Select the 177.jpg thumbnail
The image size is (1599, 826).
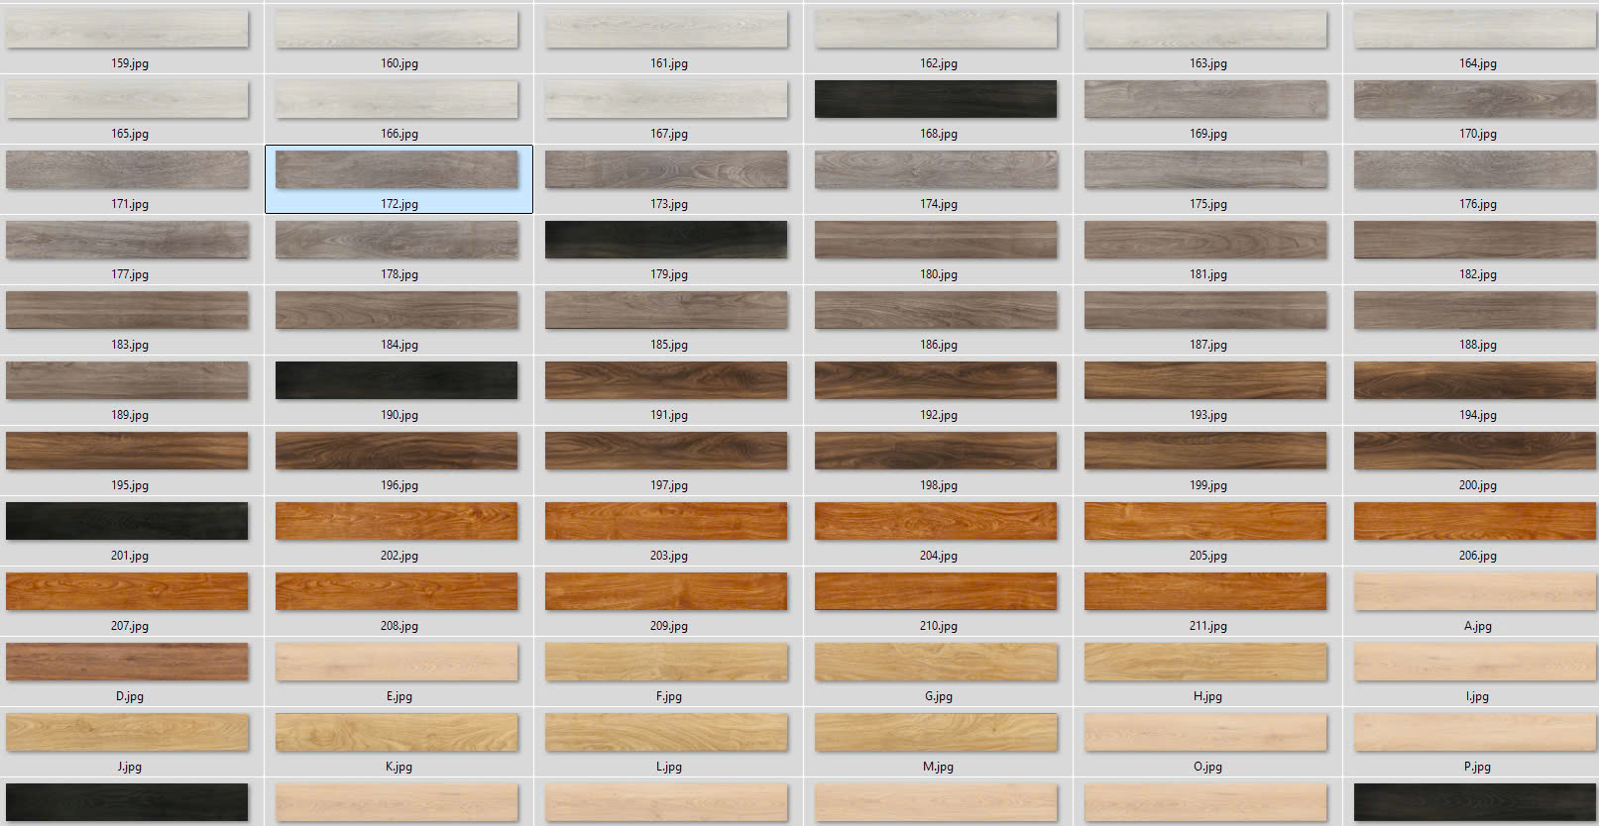coord(127,240)
